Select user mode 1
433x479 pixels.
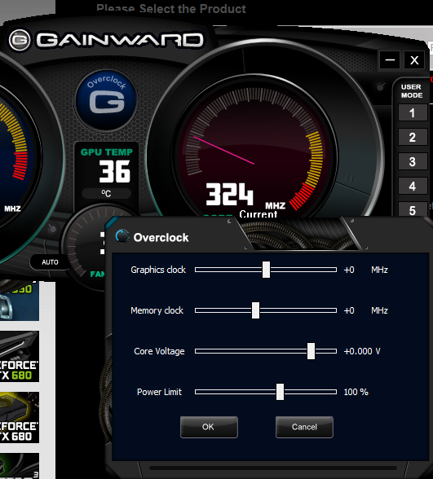(413, 113)
